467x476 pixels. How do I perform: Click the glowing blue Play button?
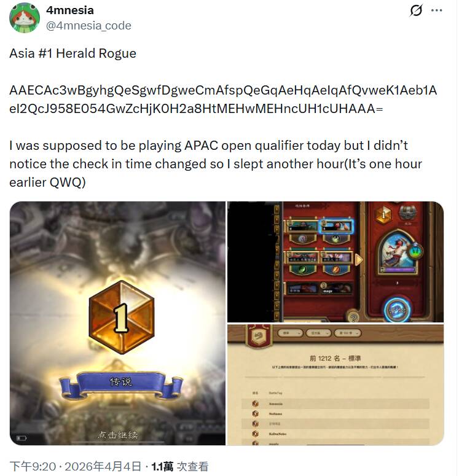point(398,310)
